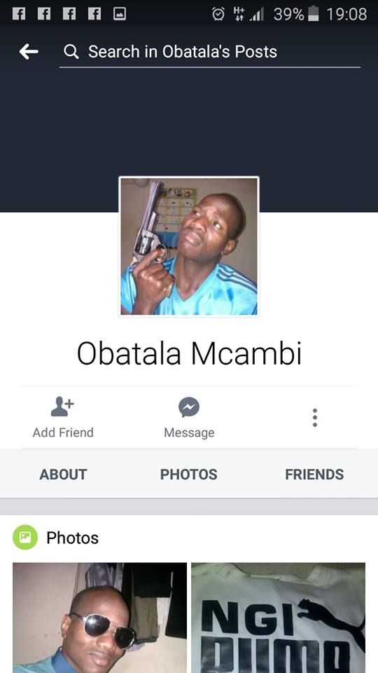
Task: Tap the alarm clock status icon
Action: click(218, 14)
